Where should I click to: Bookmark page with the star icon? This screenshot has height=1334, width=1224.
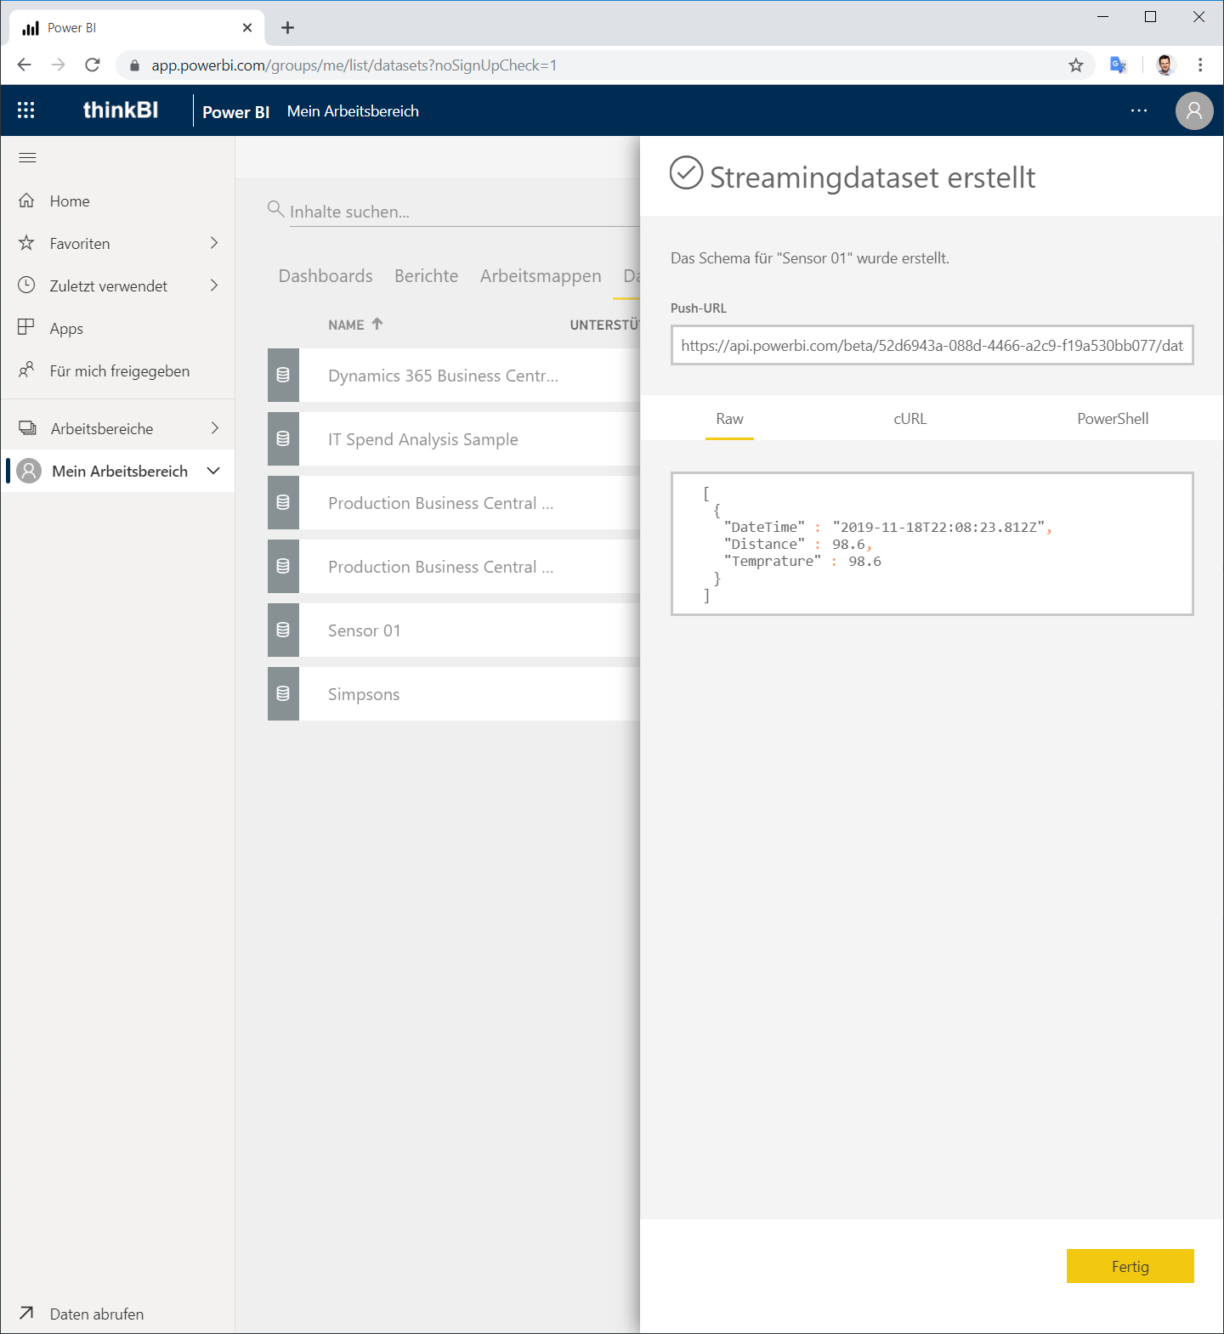[x=1076, y=65]
